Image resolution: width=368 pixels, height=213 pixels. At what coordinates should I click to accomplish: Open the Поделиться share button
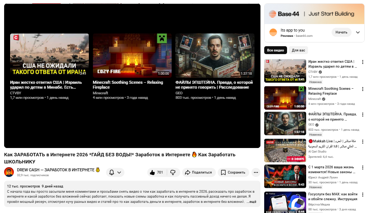199,172
